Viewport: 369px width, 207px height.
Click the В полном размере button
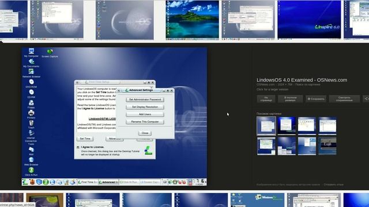(x=290, y=99)
